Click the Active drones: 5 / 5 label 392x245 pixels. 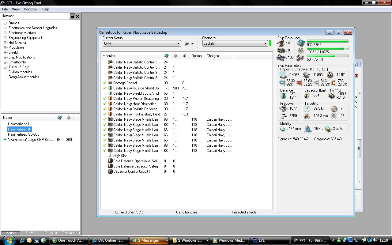pos(129,212)
